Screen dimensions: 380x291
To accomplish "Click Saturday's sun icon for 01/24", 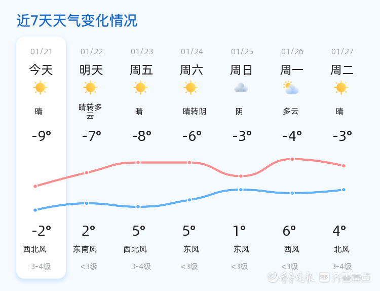I will pyautogui.click(x=191, y=88).
